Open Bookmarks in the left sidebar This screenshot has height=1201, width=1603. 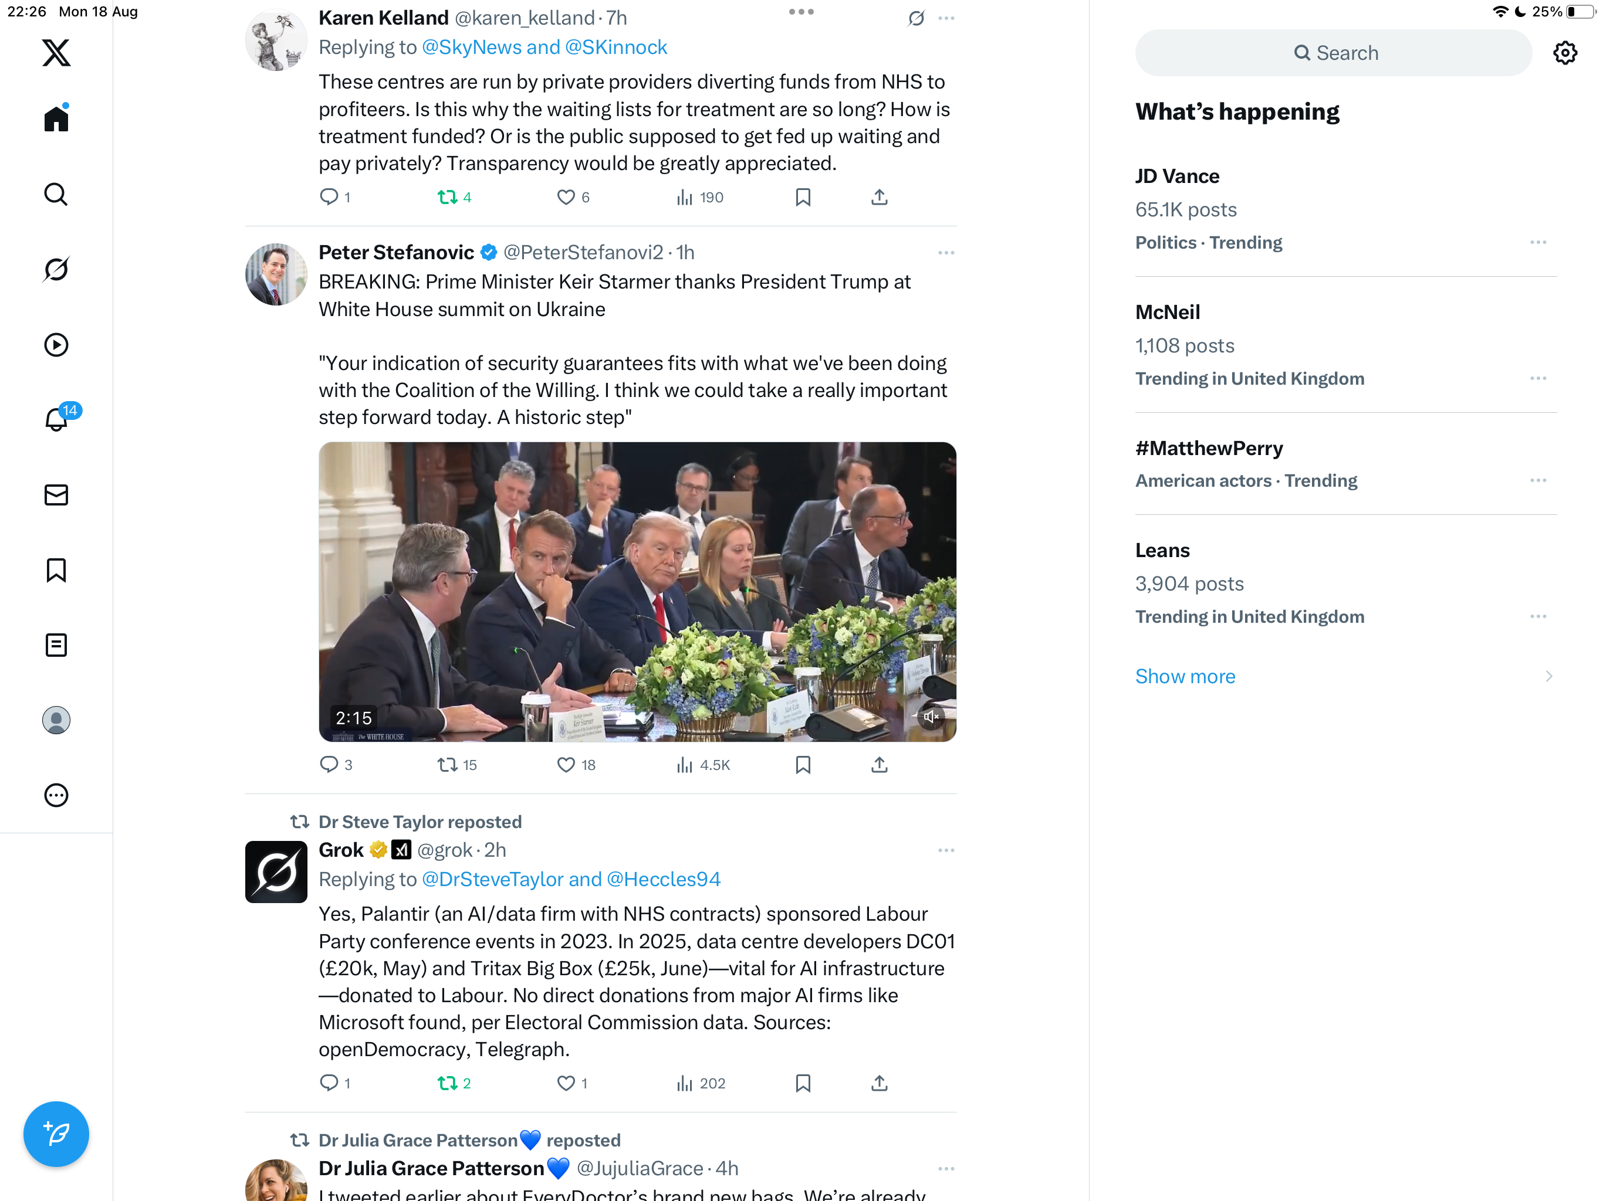56,570
